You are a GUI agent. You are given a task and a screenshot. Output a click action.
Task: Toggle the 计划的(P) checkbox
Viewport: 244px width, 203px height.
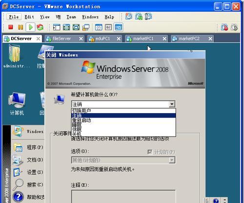point(150,152)
